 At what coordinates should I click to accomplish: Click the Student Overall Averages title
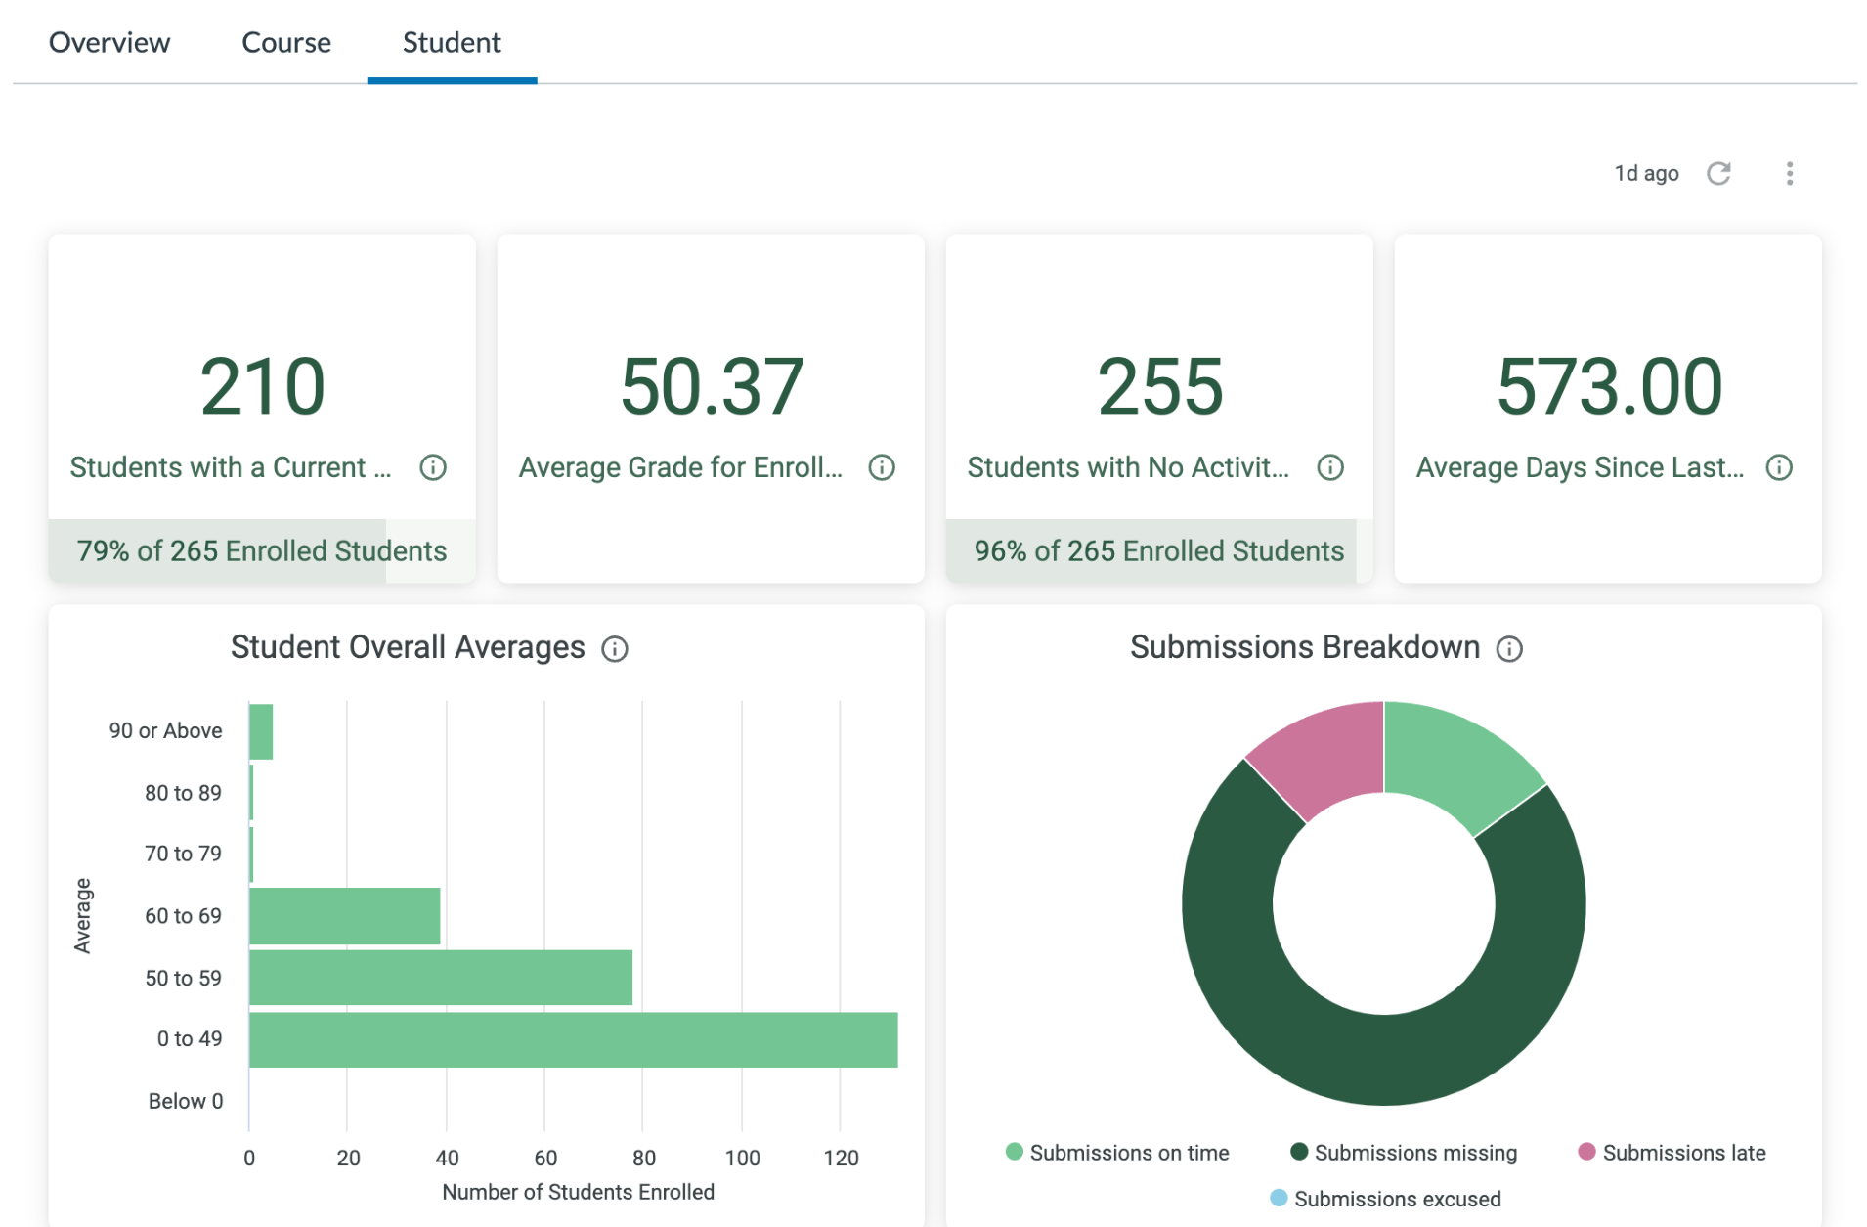(408, 647)
